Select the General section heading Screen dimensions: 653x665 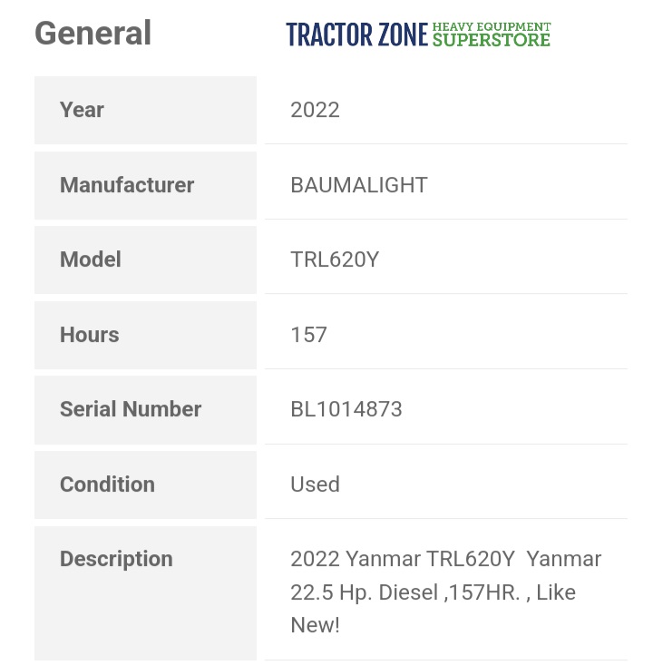click(93, 34)
